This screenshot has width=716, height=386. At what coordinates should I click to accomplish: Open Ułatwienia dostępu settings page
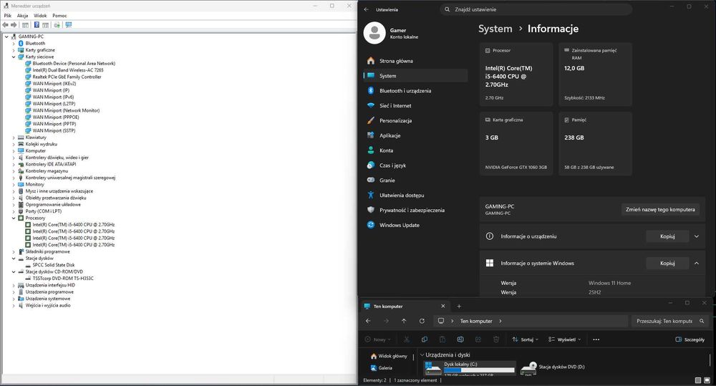(416, 195)
